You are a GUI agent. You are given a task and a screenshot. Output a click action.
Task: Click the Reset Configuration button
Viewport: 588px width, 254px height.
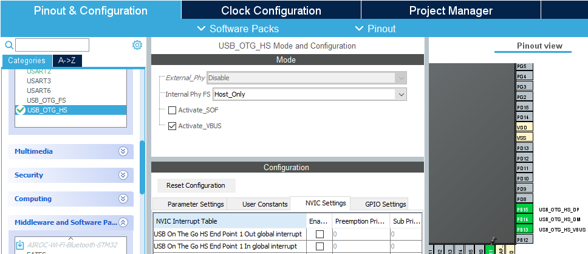[x=196, y=185]
